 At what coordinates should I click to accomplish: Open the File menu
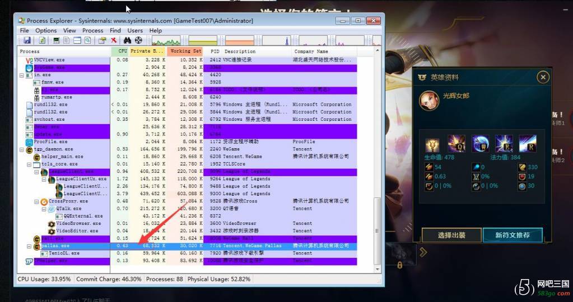point(25,31)
